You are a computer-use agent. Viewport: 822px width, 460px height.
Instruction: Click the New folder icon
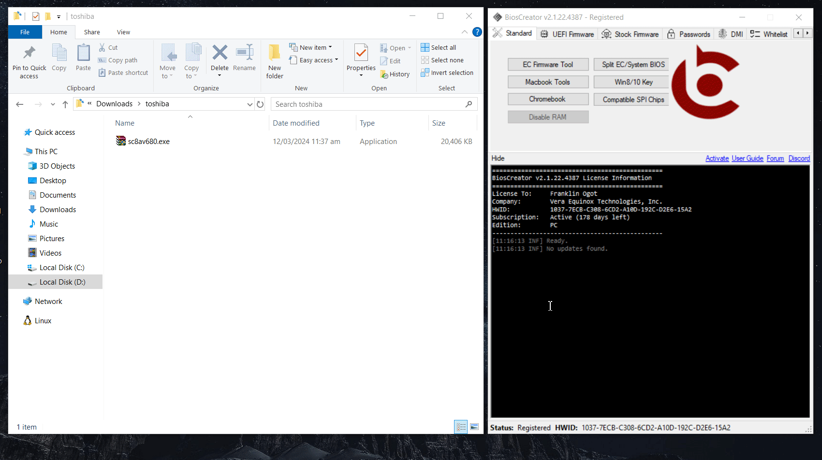(x=275, y=53)
